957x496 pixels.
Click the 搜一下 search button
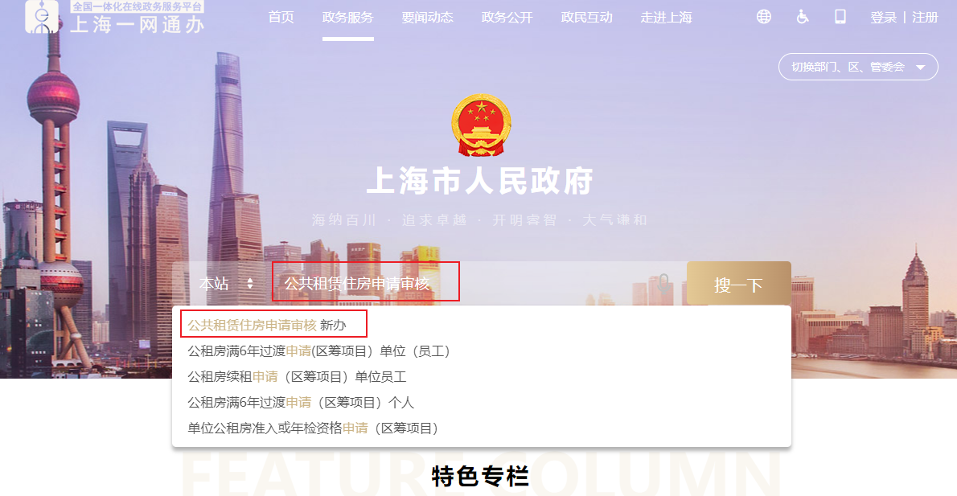pyautogui.click(x=738, y=284)
